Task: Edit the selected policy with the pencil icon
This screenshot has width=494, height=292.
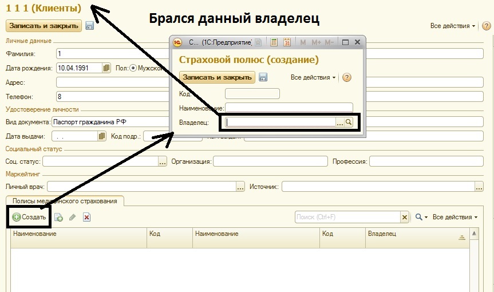Action: point(73,217)
